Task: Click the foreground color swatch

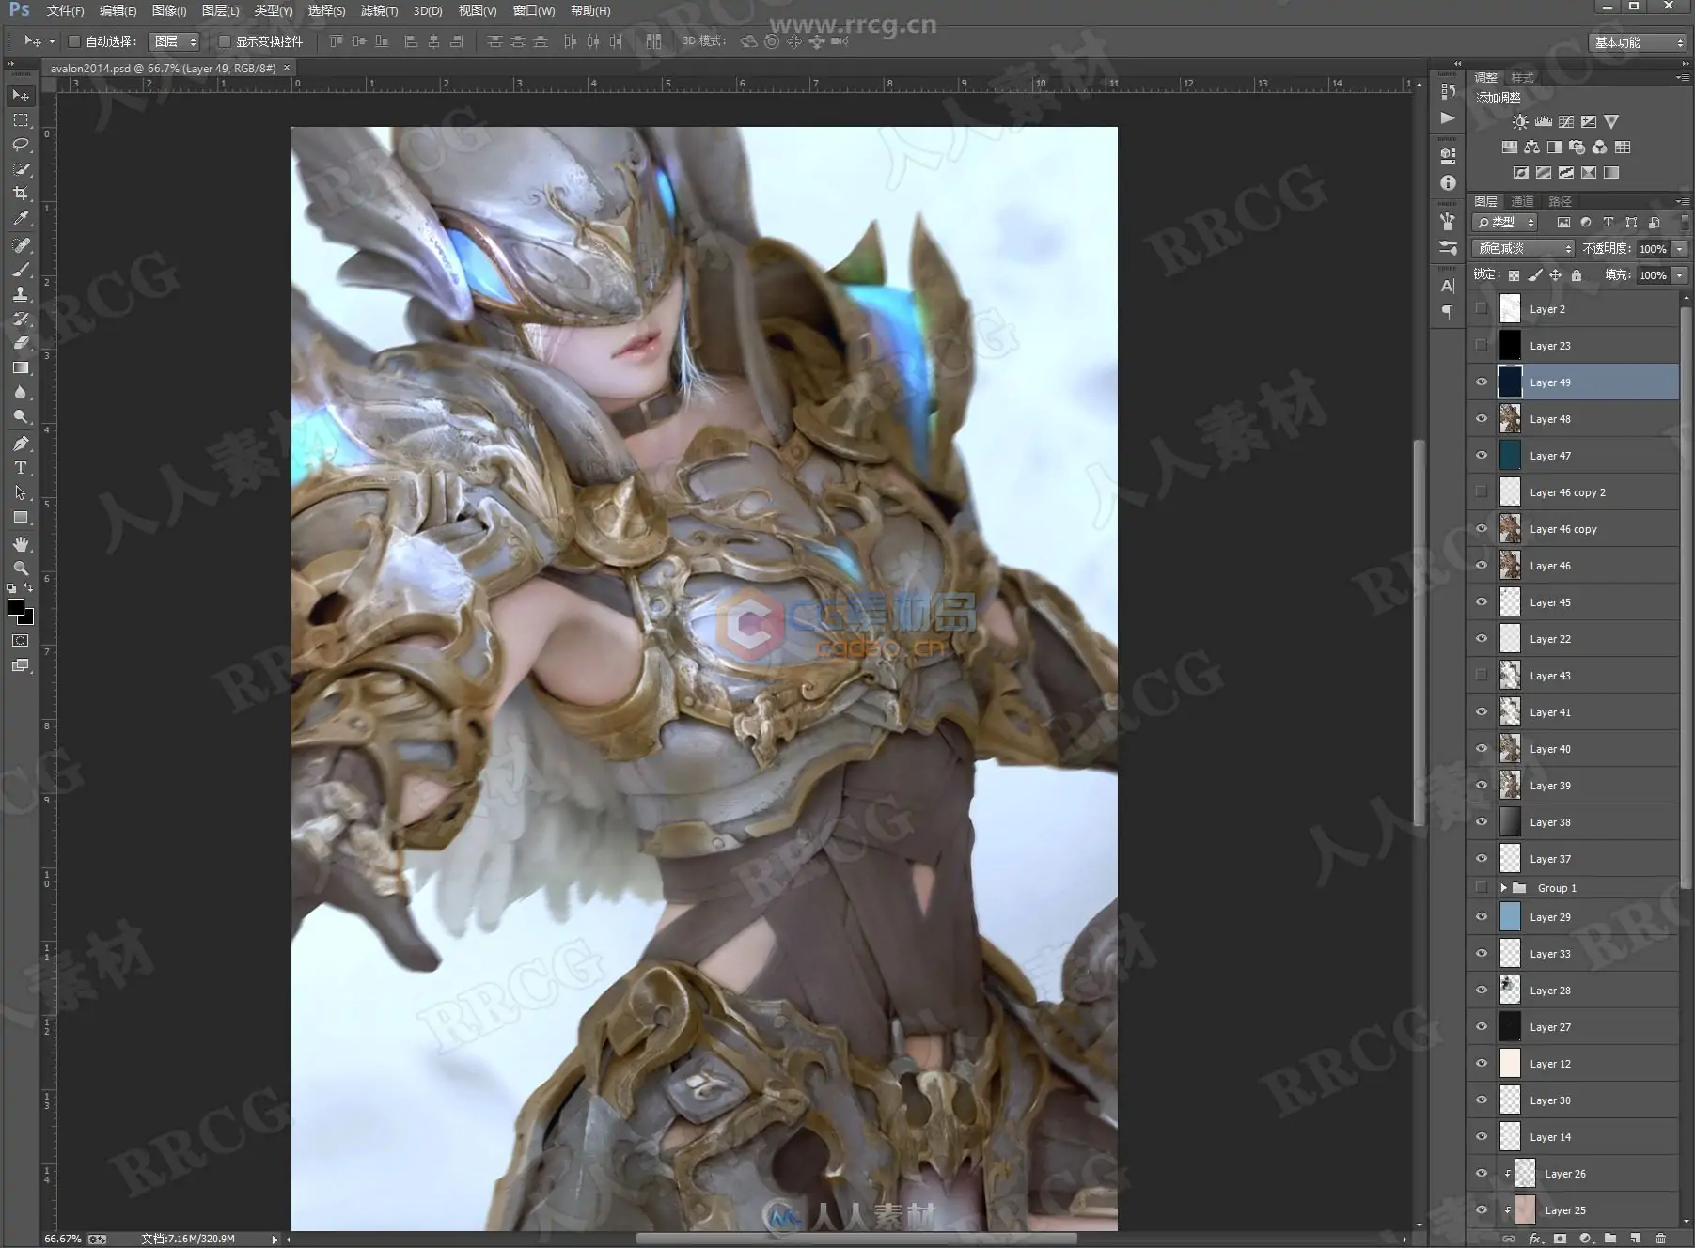Action: click(15, 607)
